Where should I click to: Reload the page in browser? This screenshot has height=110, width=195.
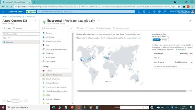click(11, 7)
